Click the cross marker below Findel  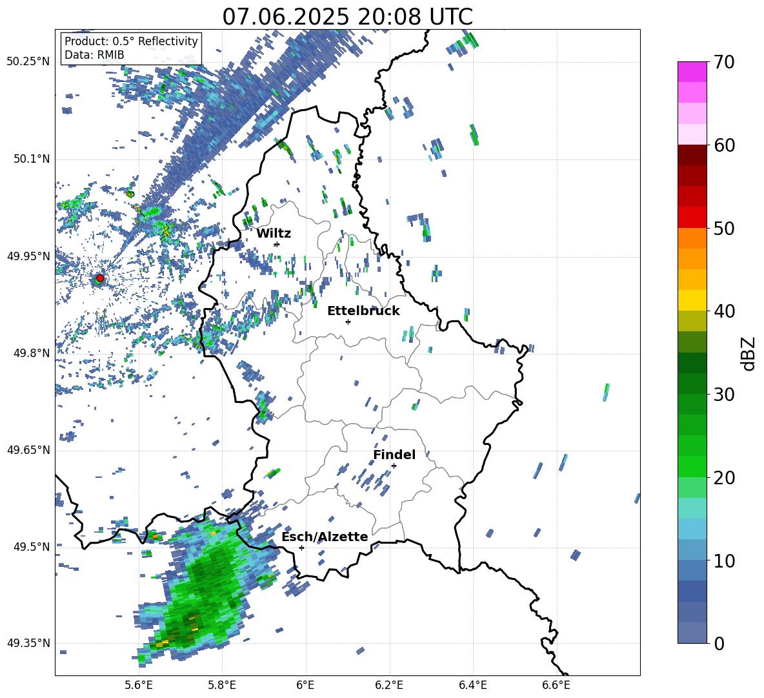click(x=394, y=466)
